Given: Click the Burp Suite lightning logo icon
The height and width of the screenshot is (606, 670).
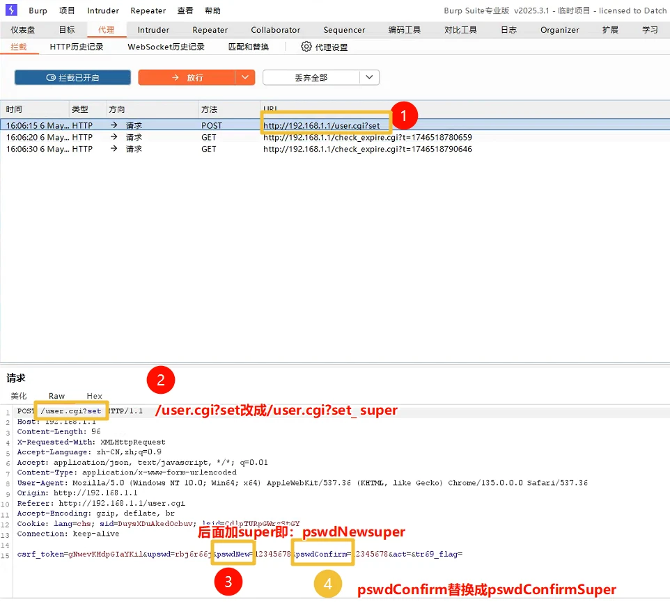Looking at the screenshot, I should click(11, 10).
